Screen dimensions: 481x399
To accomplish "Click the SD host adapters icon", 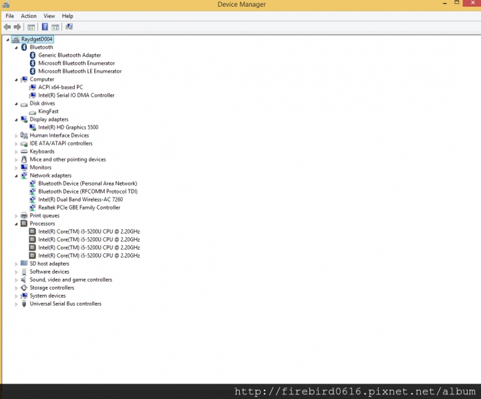I will click(x=24, y=264).
